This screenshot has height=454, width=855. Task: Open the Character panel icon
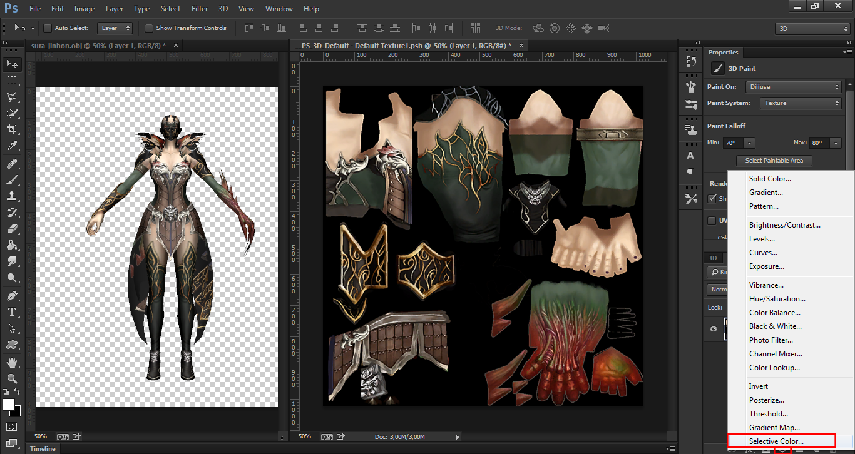(x=691, y=156)
